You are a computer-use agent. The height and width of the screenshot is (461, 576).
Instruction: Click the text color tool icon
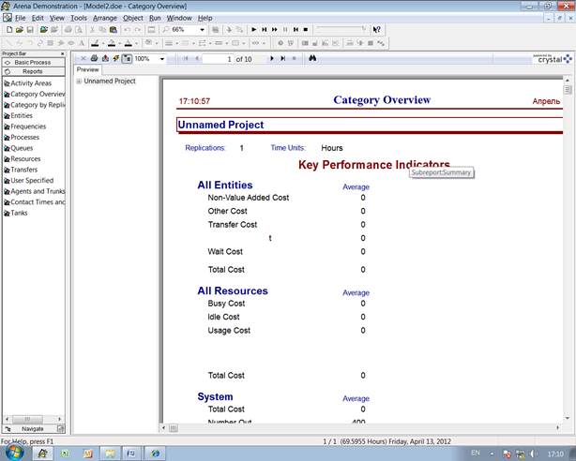coord(128,43)
